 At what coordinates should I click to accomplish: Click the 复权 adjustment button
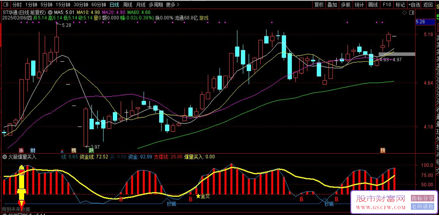319,4
